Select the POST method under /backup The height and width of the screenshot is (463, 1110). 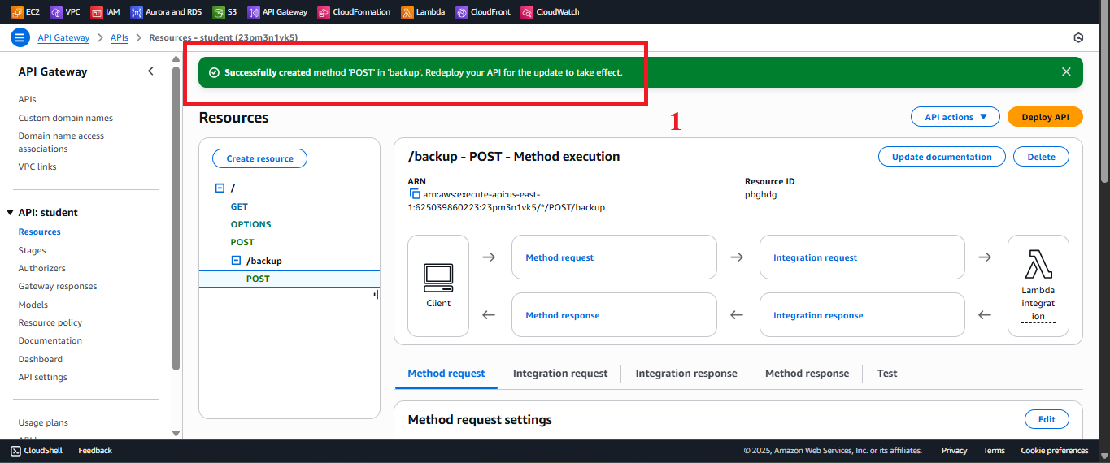click(x=258, y=279)
